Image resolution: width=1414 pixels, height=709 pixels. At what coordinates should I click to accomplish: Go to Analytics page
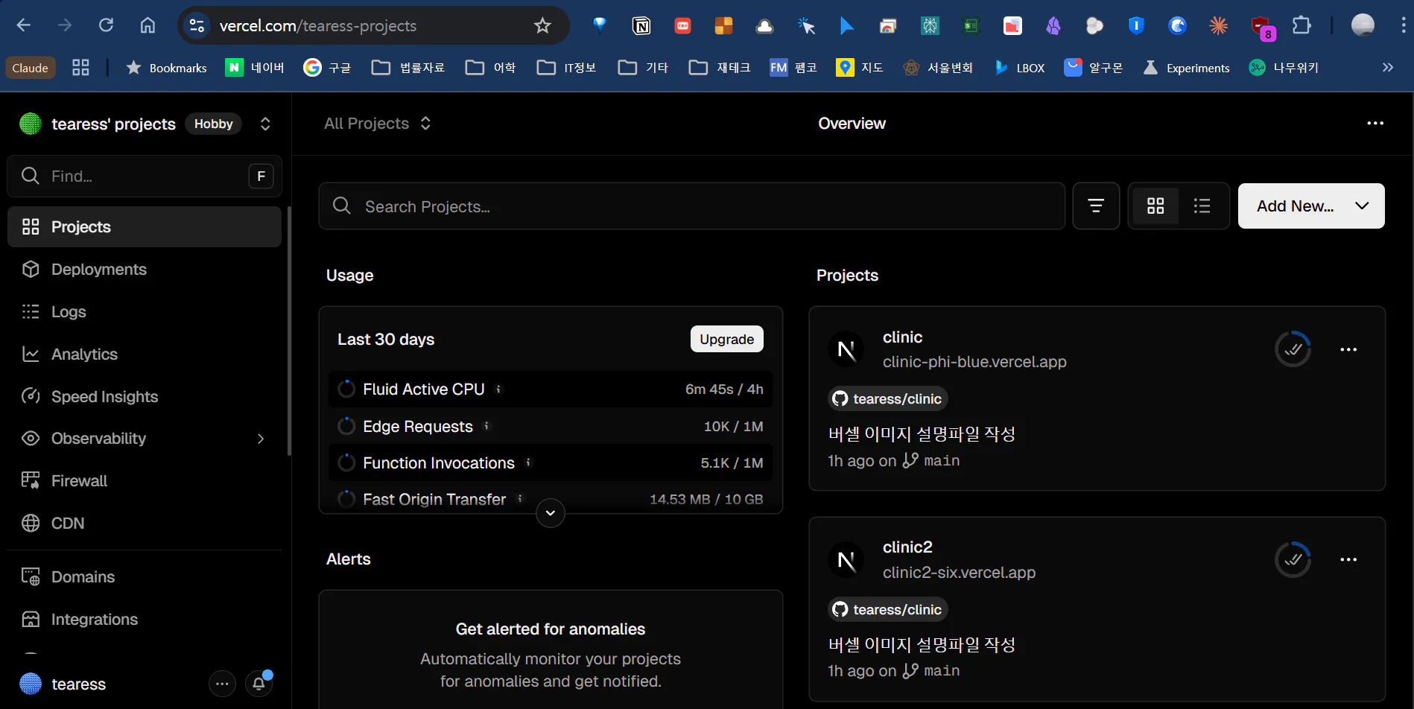pos(144,354)
